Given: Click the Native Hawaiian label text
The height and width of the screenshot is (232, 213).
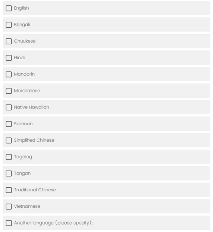Looking at the screenshot, I should [32, 107].
